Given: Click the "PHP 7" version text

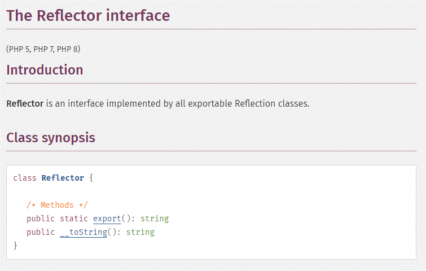Looking at the screenshot, I should pyautogui.click(x=43, y=49).
